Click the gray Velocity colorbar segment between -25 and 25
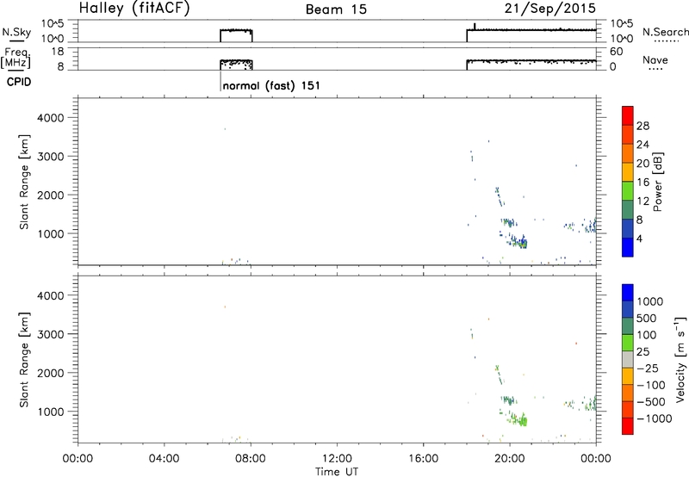The width and height of the screenshot is (689, 477). 628,359
